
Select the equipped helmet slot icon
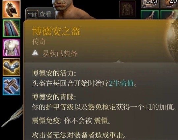(11, 9)
